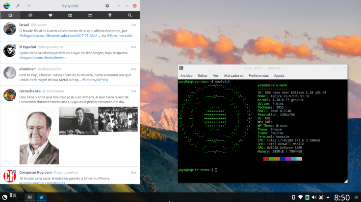Open settings gear in Twitter client
The width and height of the screenshot is (361, 202).
(107, 5)
